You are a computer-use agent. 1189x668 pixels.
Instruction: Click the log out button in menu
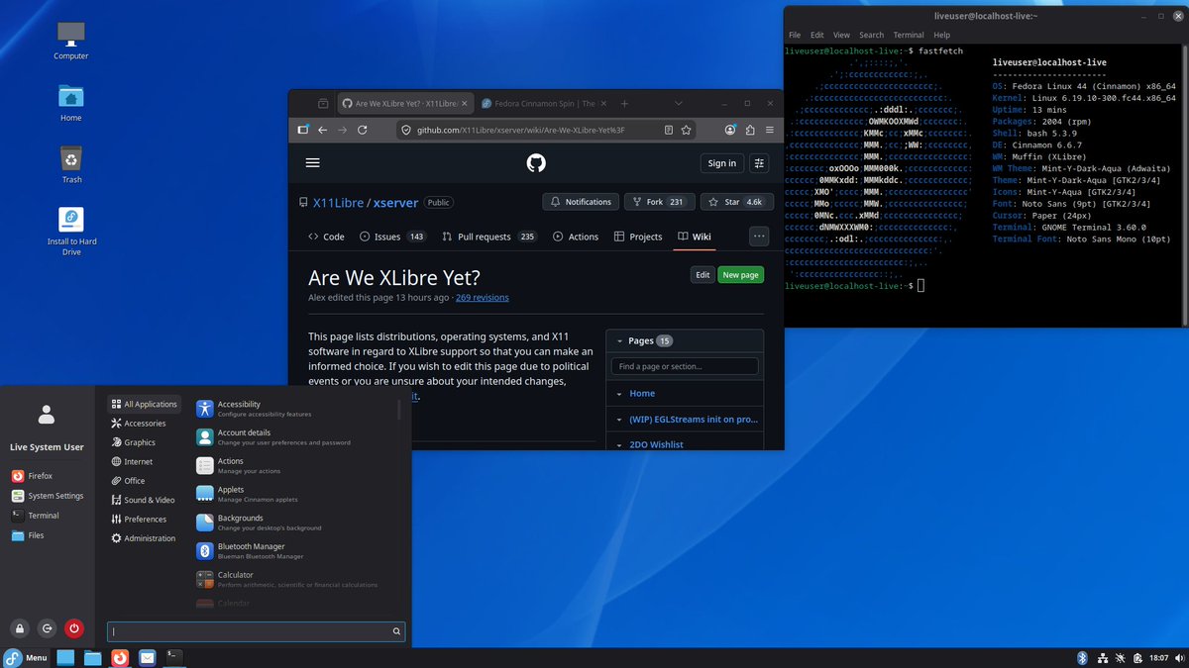[47, 628]
